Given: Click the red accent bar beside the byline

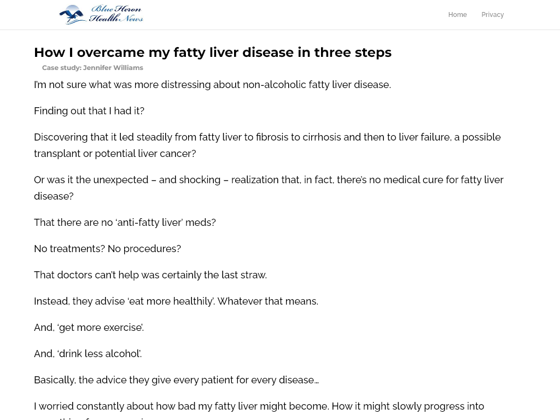Looking at the screenshot, I should [37, 67].
